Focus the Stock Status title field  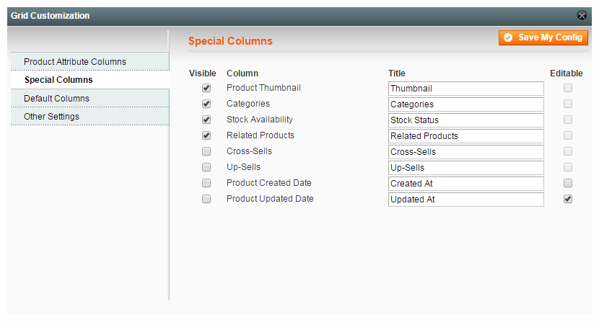(x=465, y=120)
